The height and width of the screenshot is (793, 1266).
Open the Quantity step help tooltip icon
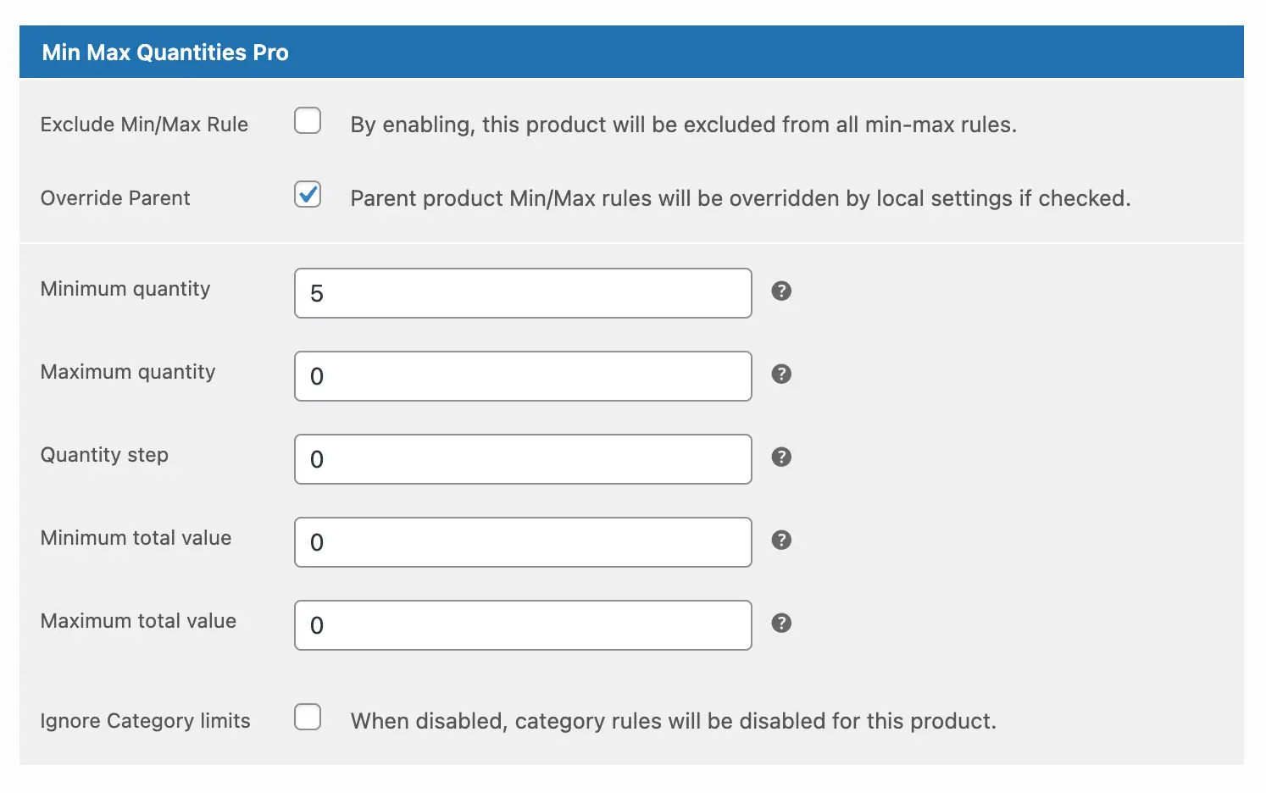tap(781, 457)
